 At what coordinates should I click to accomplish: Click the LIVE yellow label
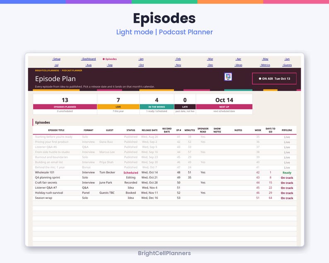coord(118,107)
